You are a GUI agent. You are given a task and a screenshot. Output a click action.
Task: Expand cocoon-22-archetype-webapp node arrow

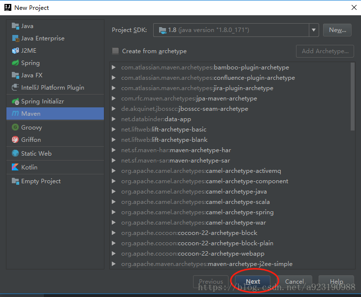point(113,254)
